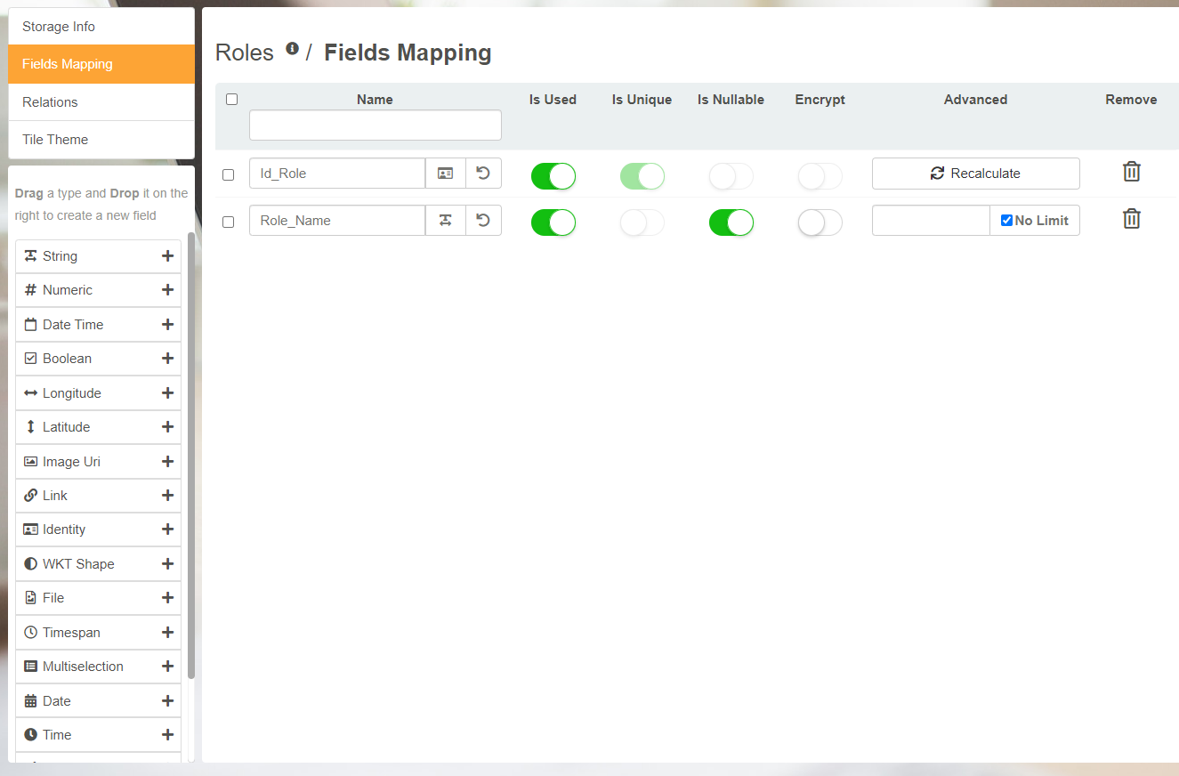Delete the Id_Role field with trash icon

1131,172
